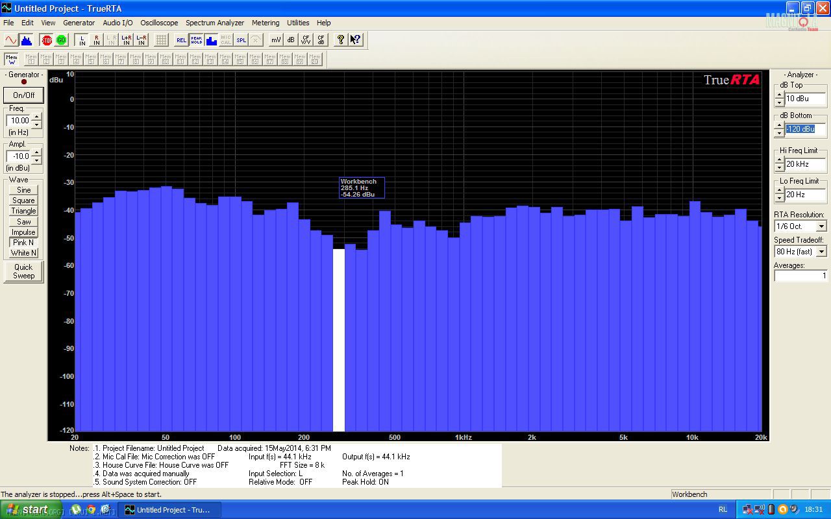Select the Sine waveform

pyautogui.click(x=24, y=190)
